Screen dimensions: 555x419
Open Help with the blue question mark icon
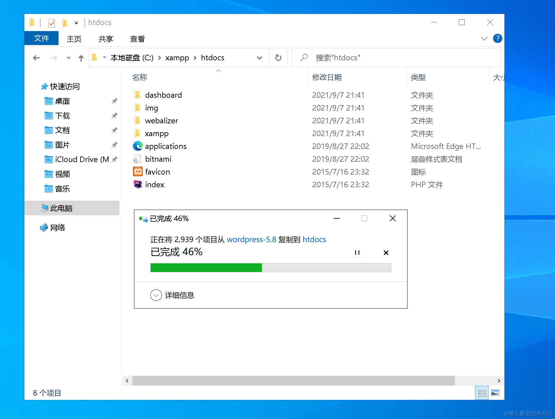(497, 38)
